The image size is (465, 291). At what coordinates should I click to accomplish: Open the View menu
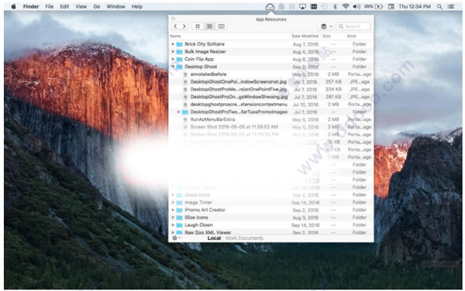pos(81,6)
